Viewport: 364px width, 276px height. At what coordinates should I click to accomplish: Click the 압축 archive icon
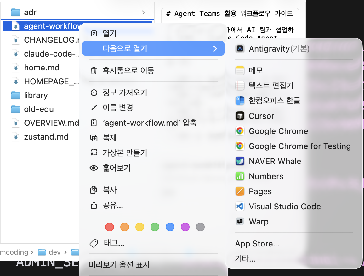click(x=94, y=123)
